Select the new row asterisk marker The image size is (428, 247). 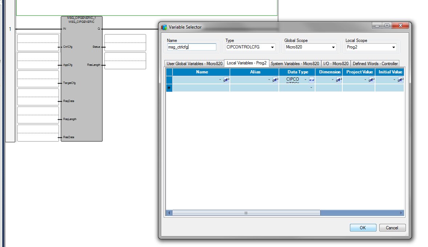pyautogui.click(x=169, y=88)
